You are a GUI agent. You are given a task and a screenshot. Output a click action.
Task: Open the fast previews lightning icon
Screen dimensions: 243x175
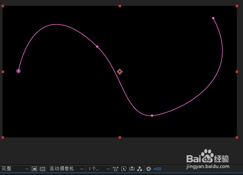[x=124, y=169]
